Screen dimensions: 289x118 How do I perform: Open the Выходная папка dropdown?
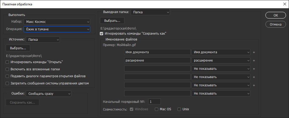pyautogui.click(x=150, y=12)
